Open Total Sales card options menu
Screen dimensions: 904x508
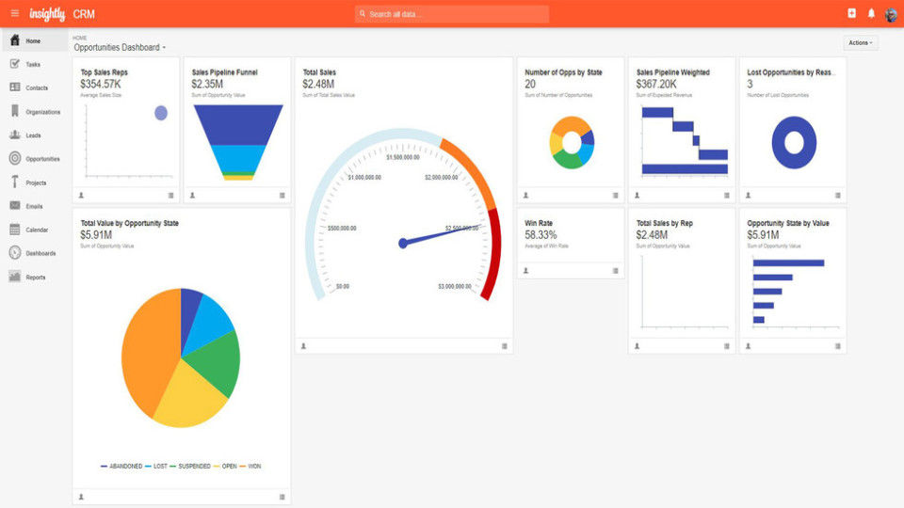(x=505, y=346)
